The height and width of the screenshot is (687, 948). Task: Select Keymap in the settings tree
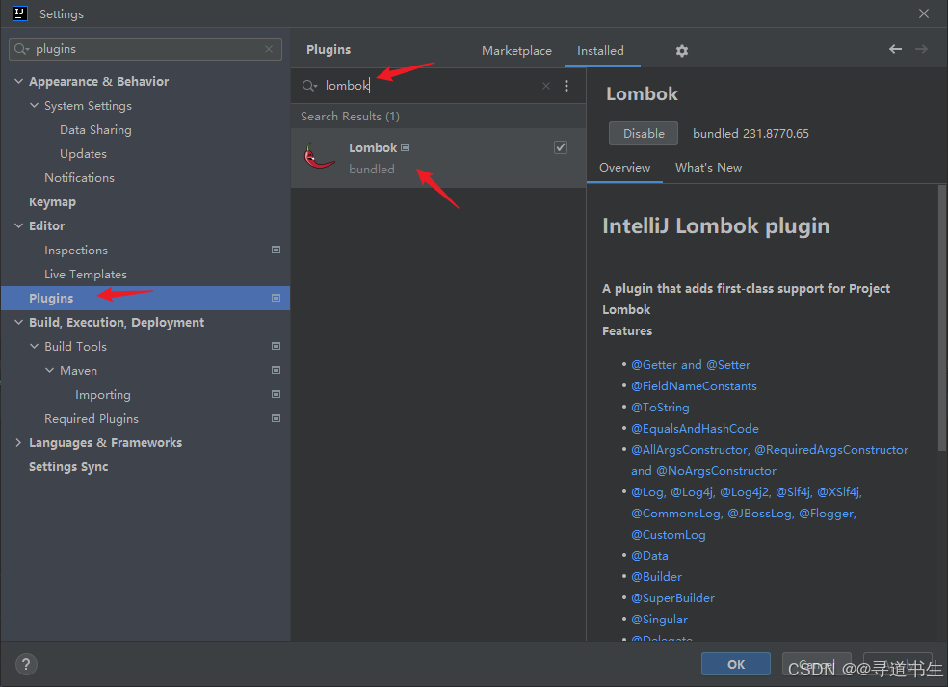(x=53, y=202)
